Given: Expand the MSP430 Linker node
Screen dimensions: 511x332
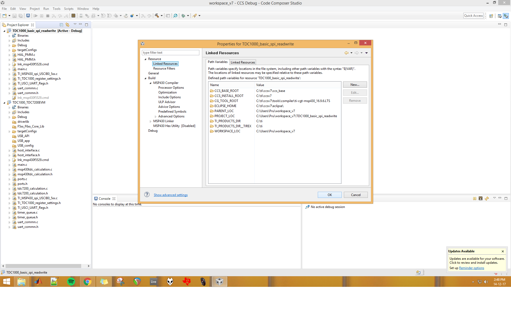Looking at the screenshot, I should pyautogui.click(x=150, y=121).
